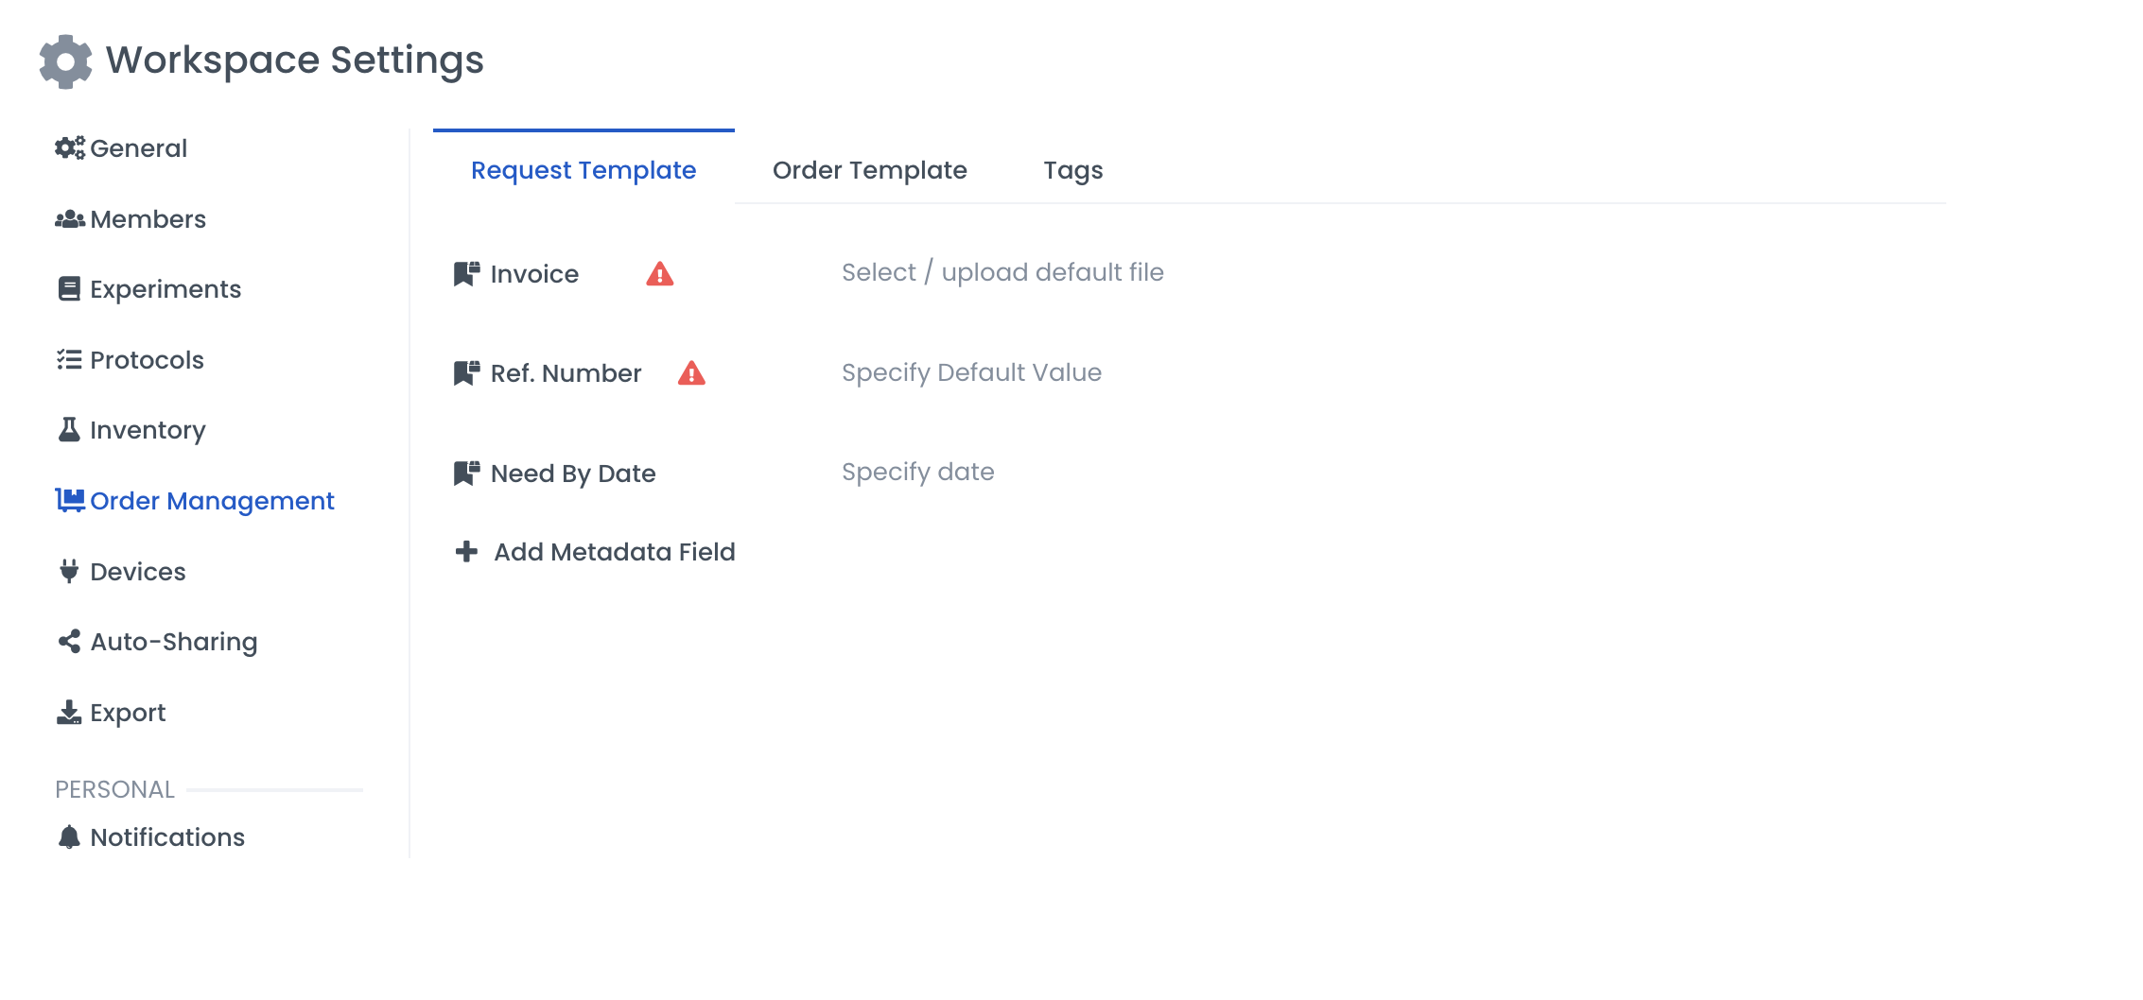Click the Auto-Sharing share icon

(x=69, y=642)
